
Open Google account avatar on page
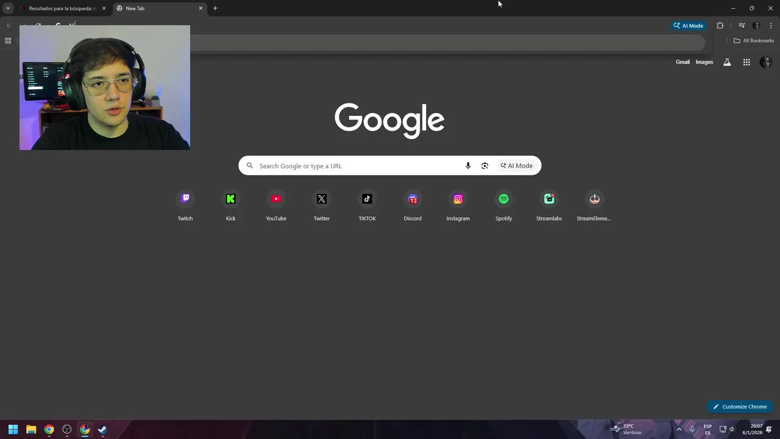point(766,62)
